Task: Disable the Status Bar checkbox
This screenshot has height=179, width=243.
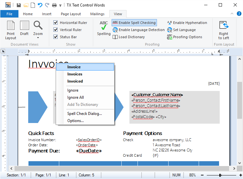Action: tap(56, 37)
